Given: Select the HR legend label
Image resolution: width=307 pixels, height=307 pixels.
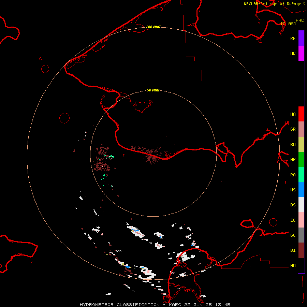Looking at the screenshot, I should click(x=293, y=160).
